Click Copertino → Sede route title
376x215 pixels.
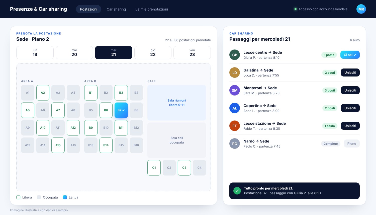260,106
